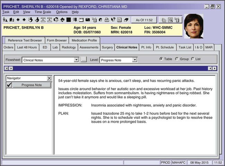
Task: Click the solid black square toolbar icon
Action: (69, 20)
